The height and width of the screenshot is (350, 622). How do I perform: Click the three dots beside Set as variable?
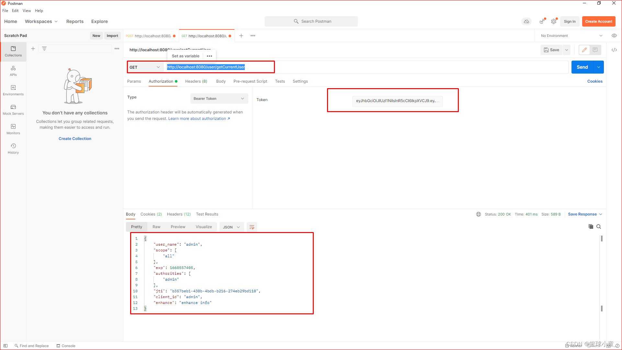click(209, 56)
